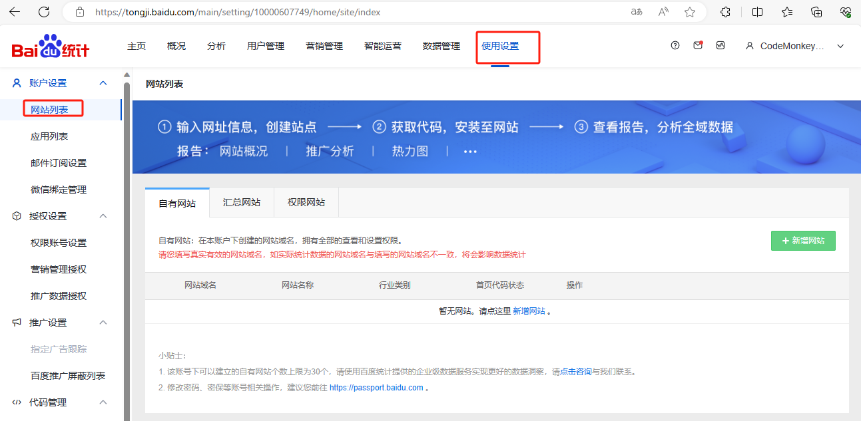Open the 营销管理 top menu
The image size is (861, 421).
pyautogui.click(x=324, y=46)
